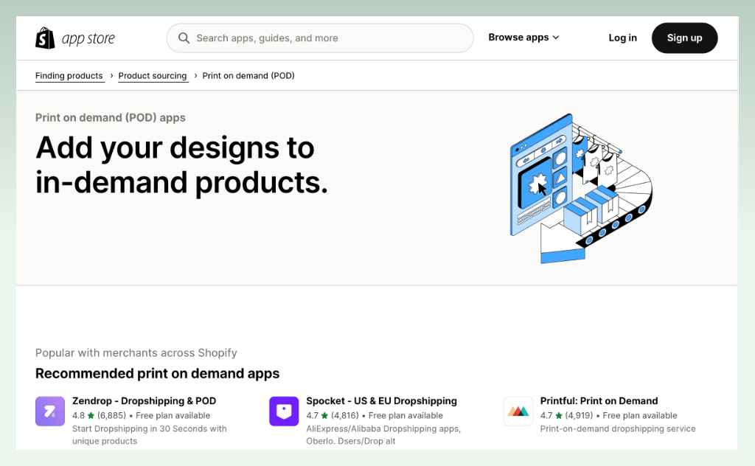Screen dimensions: 755x466
Task: Focus the Search apps, guides, and more field
Action: (x=320, y=38)
